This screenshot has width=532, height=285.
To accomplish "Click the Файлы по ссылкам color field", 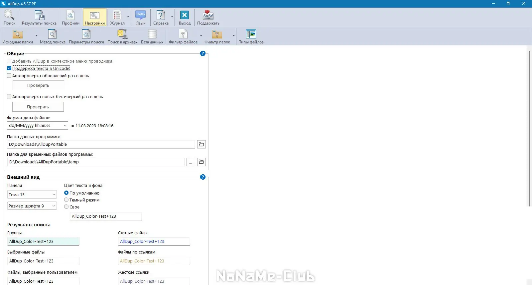I will pos(154,261).
